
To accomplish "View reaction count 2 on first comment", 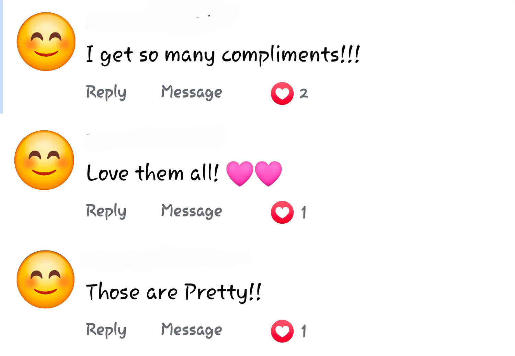I will pos(304,93).
